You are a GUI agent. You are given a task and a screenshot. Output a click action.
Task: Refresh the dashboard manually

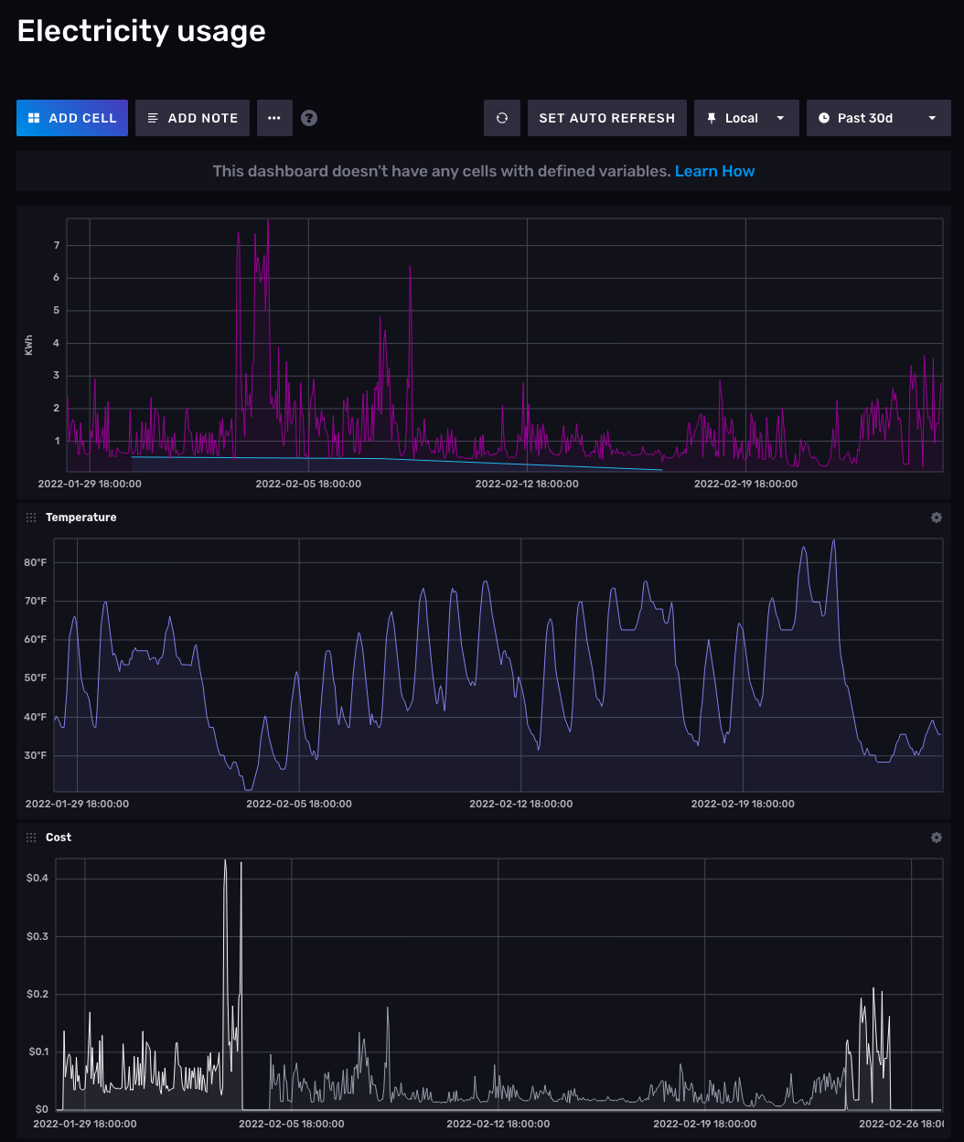tap(502, 118)
